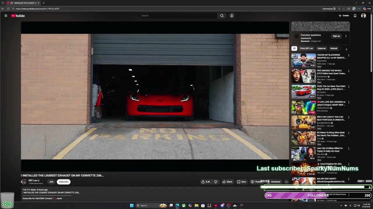
Task: Focus the YouTube search field
Action: tap(178, 16)
